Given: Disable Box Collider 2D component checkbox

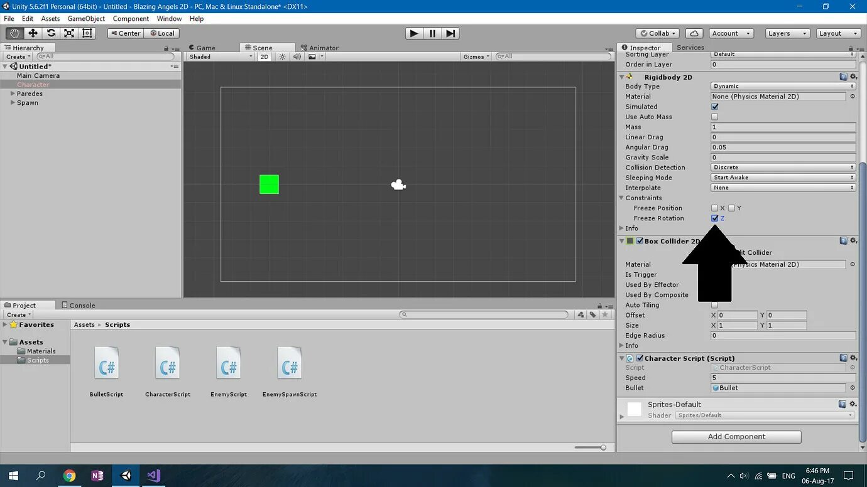Looking at the screenshot, I should pyautogui.click(x=640, y=241).
